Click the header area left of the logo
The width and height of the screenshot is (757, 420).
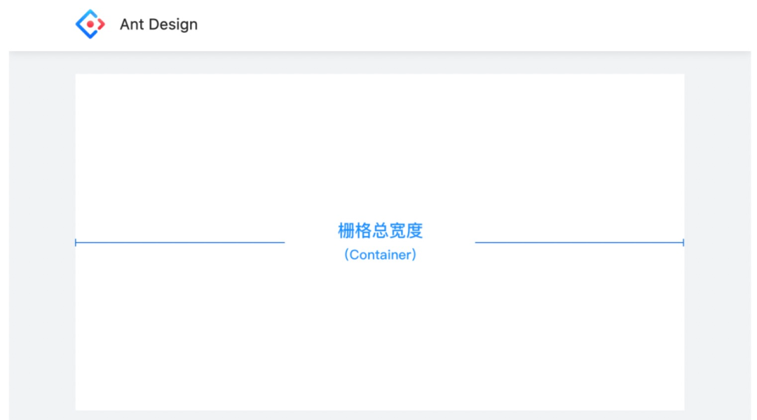click(39, 24)
